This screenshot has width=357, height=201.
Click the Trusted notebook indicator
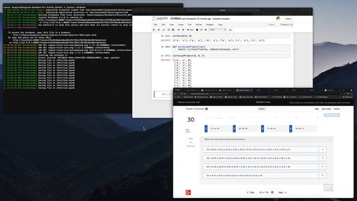click(272, 25)
